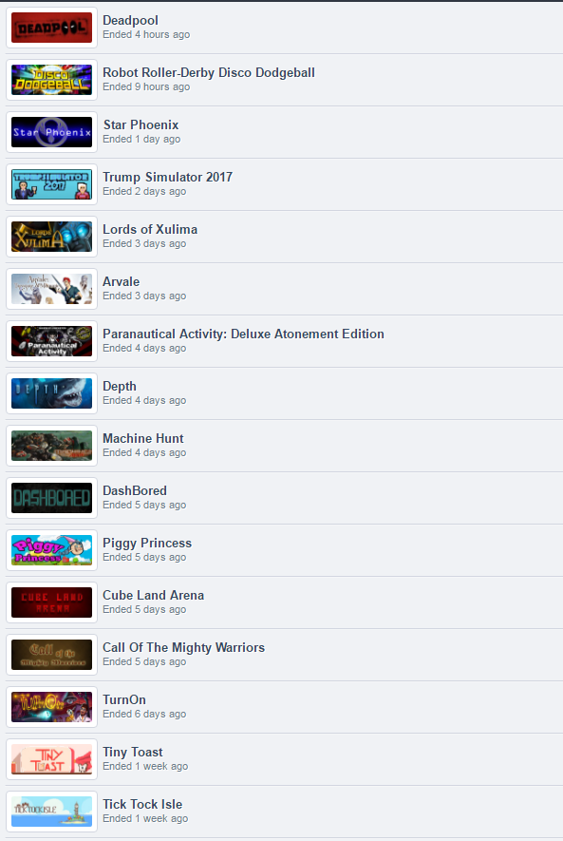Open the Machine Hunt title link
The width and height of the screenshot is (563, 841).
point(143,438)
